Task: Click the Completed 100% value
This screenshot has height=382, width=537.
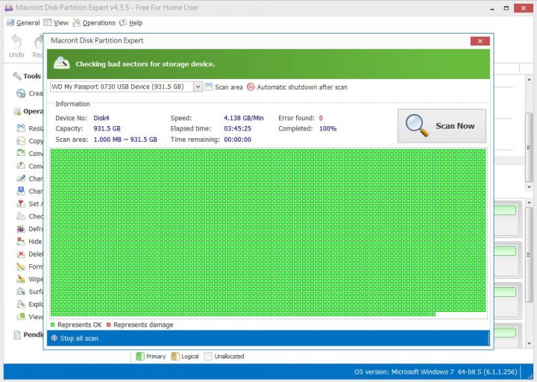Action: click(327, 129)
